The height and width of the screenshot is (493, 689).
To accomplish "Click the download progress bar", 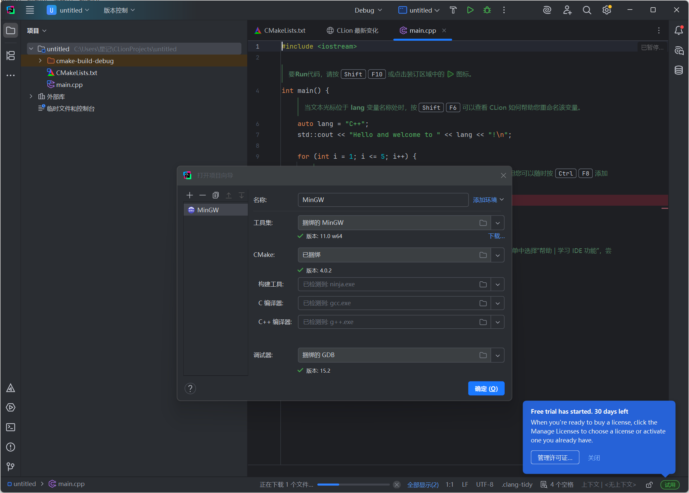I will (353, 485).
